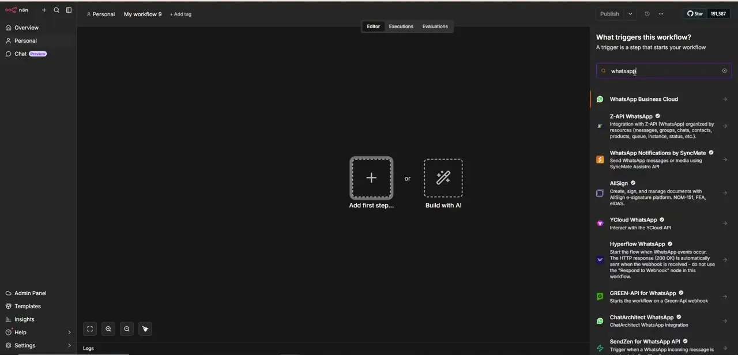Click verified badge next to Z-API WhatsApp
This screenshot has height=355, width=738.
(x=657, y=116)
